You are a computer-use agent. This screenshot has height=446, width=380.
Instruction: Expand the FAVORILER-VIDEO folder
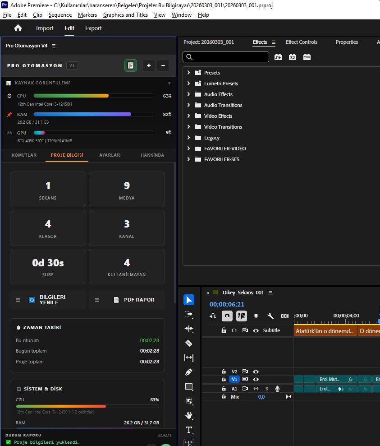pos(188,148)
